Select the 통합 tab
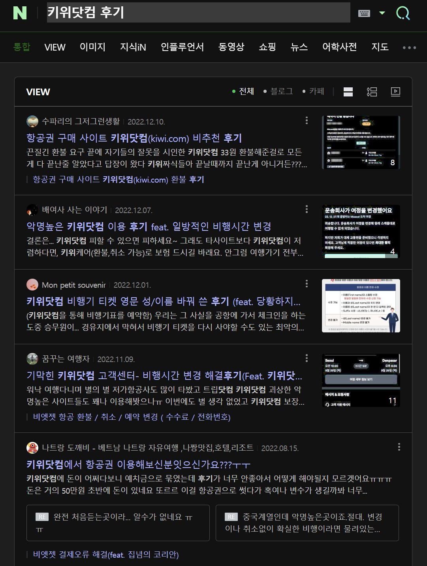The width and height of the screenshot is (427, 566). [x=22, y=47]
